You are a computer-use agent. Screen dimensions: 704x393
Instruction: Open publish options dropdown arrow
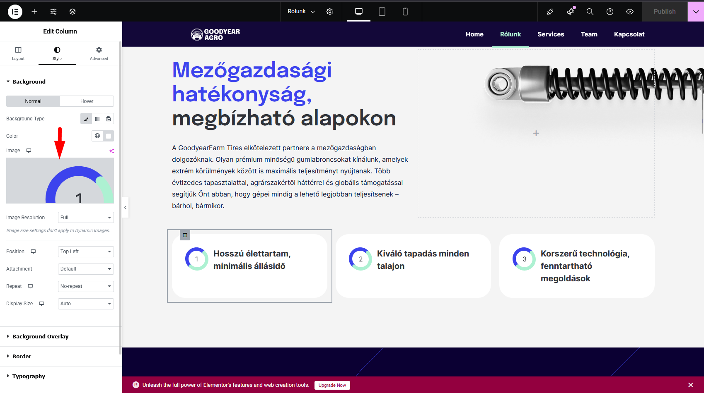click(x=696, y=12)
